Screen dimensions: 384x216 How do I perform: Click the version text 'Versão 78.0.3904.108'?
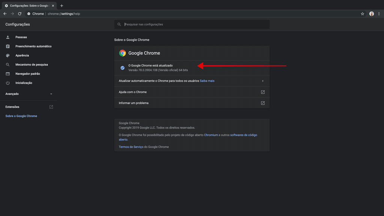(x=143, y=70)
